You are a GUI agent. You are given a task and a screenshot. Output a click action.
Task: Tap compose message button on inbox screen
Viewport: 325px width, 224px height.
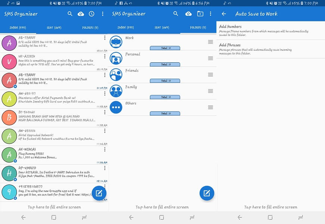(x=99, y=193)
